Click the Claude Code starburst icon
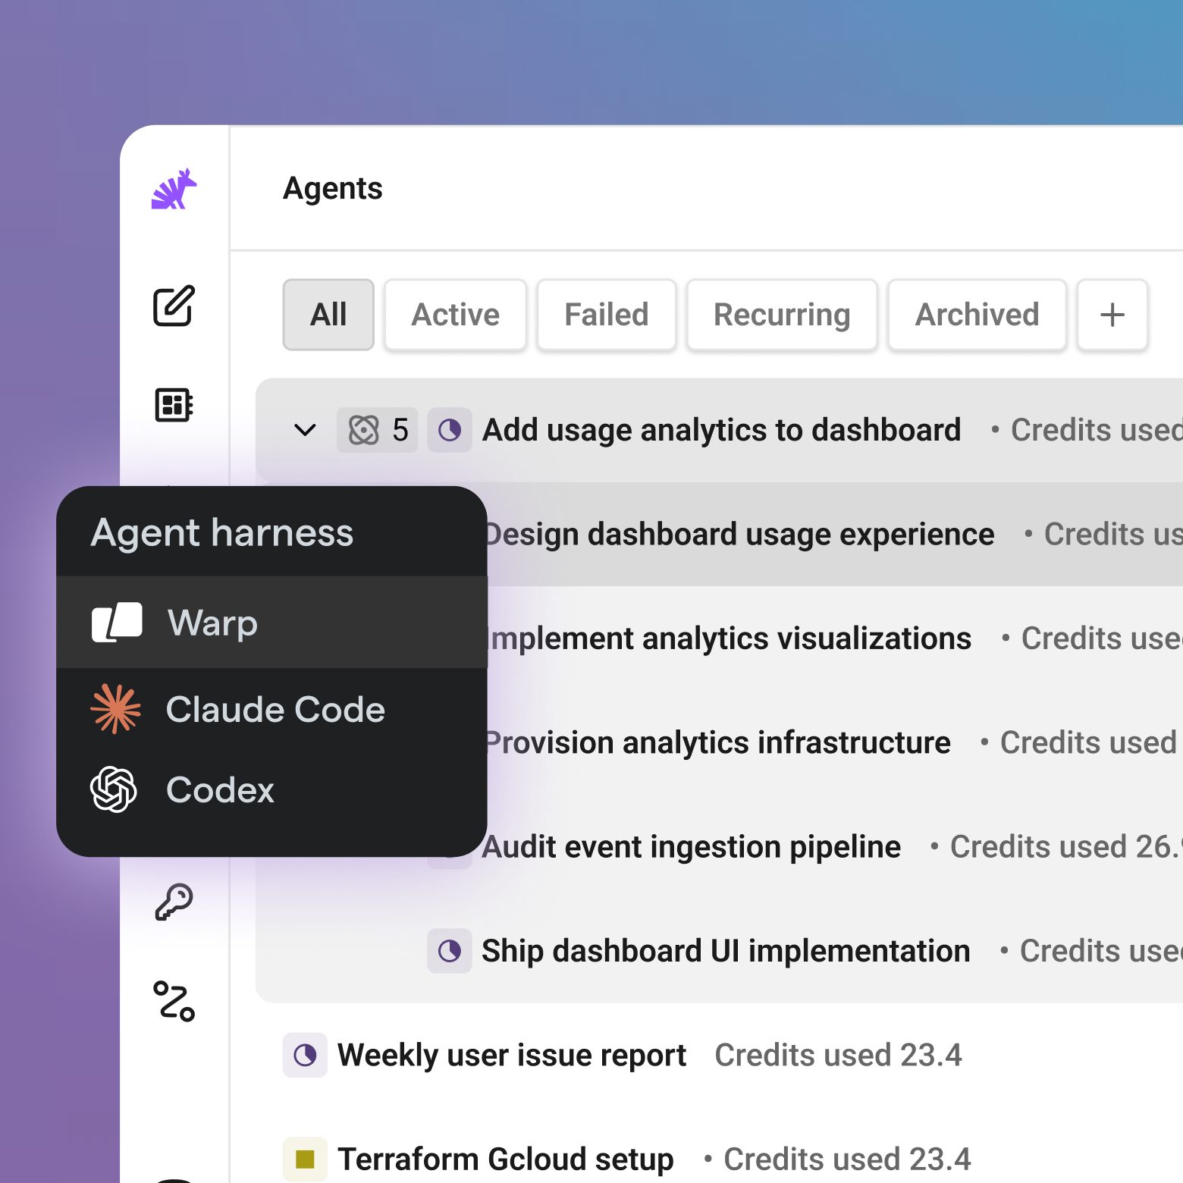The image size is (1183, 1183). [x=115, y=709]
